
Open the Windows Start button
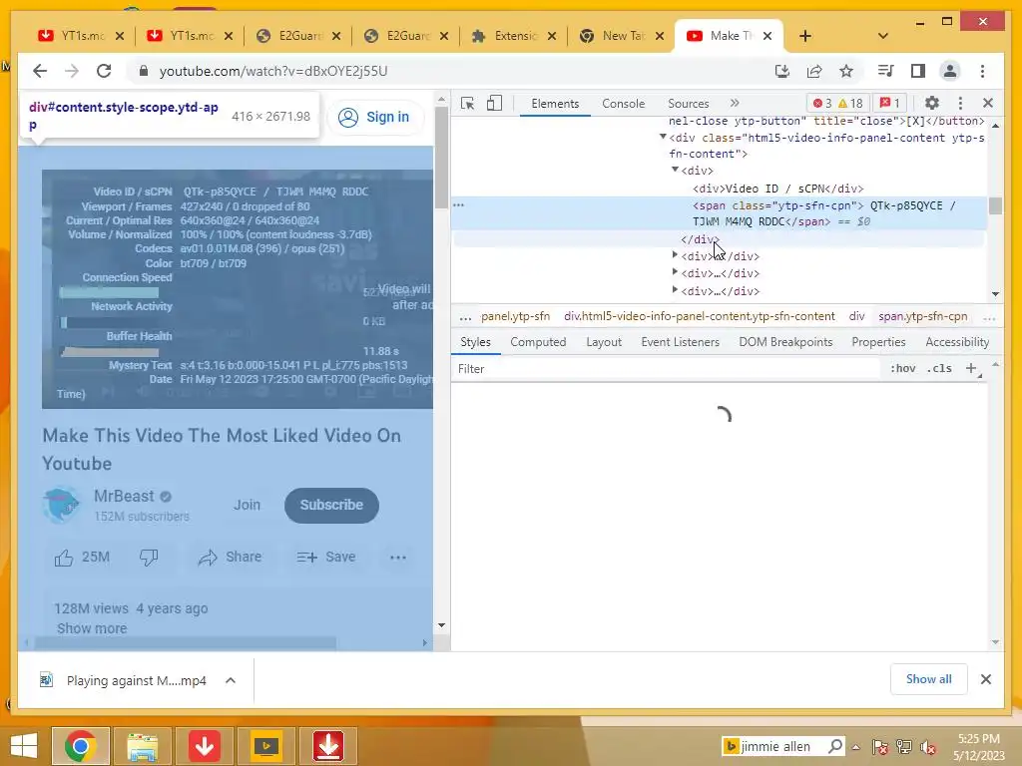pos(24,746)
